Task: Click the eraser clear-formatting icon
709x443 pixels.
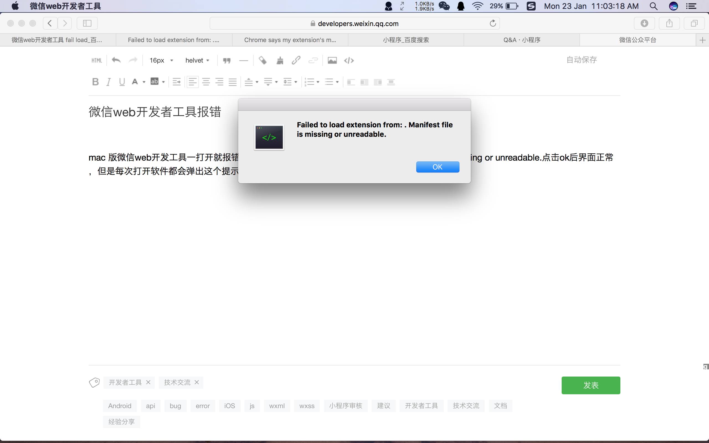Action: tap(263, 60)
